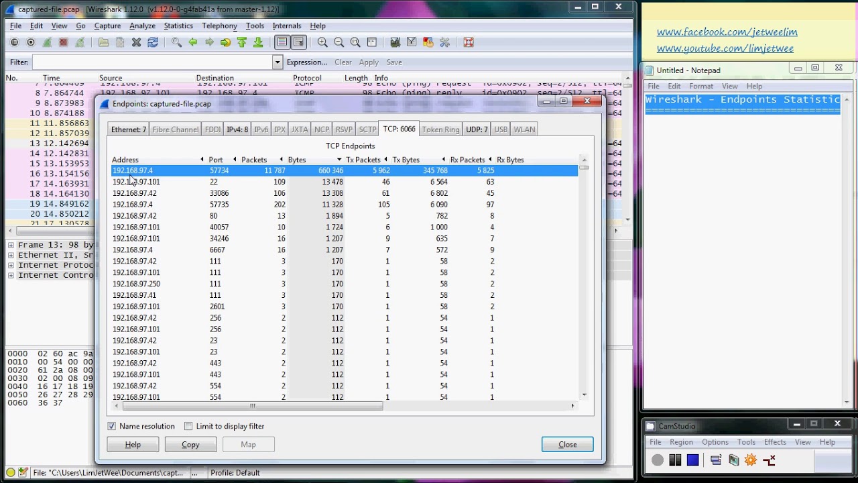The width and height of the screenshot is (858, 483).
Task: Click CamStudio record button
Action: pyautogui.click(x=658, y=460)
